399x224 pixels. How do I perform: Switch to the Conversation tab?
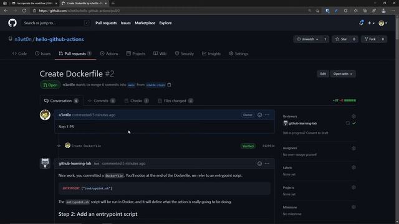[x=61, y=101]
